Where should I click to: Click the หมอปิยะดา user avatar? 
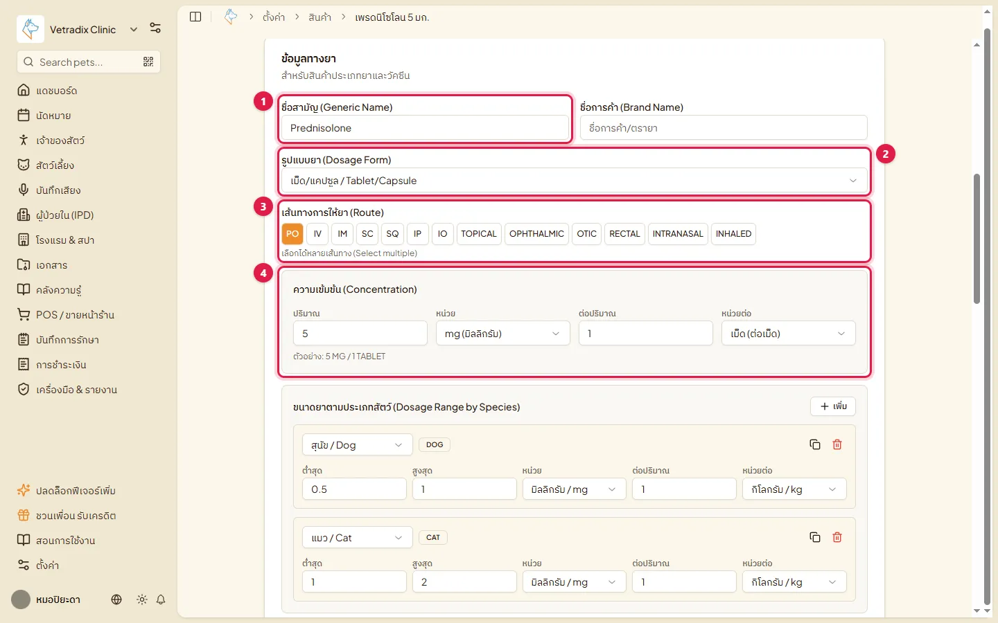click(x=21, y=599)
